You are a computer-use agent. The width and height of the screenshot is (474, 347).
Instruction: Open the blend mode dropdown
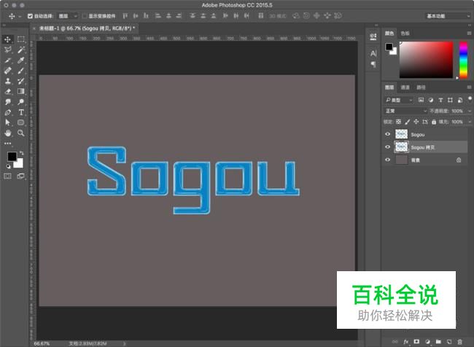405,111
